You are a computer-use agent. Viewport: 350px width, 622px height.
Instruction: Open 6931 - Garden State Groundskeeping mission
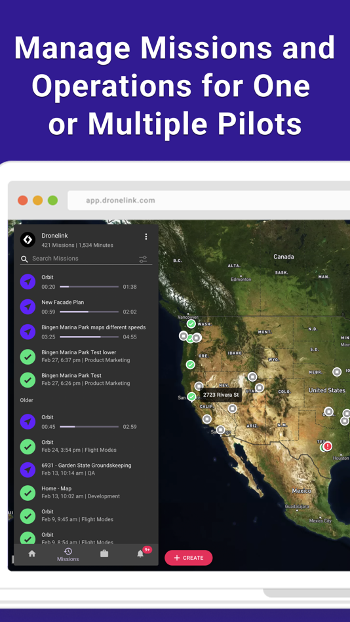pos(87,469)
